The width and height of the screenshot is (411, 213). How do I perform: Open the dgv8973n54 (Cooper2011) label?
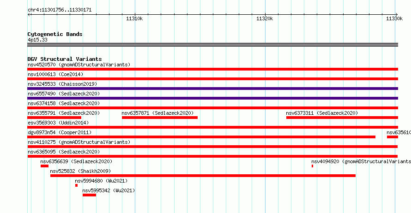click(60, 132)
